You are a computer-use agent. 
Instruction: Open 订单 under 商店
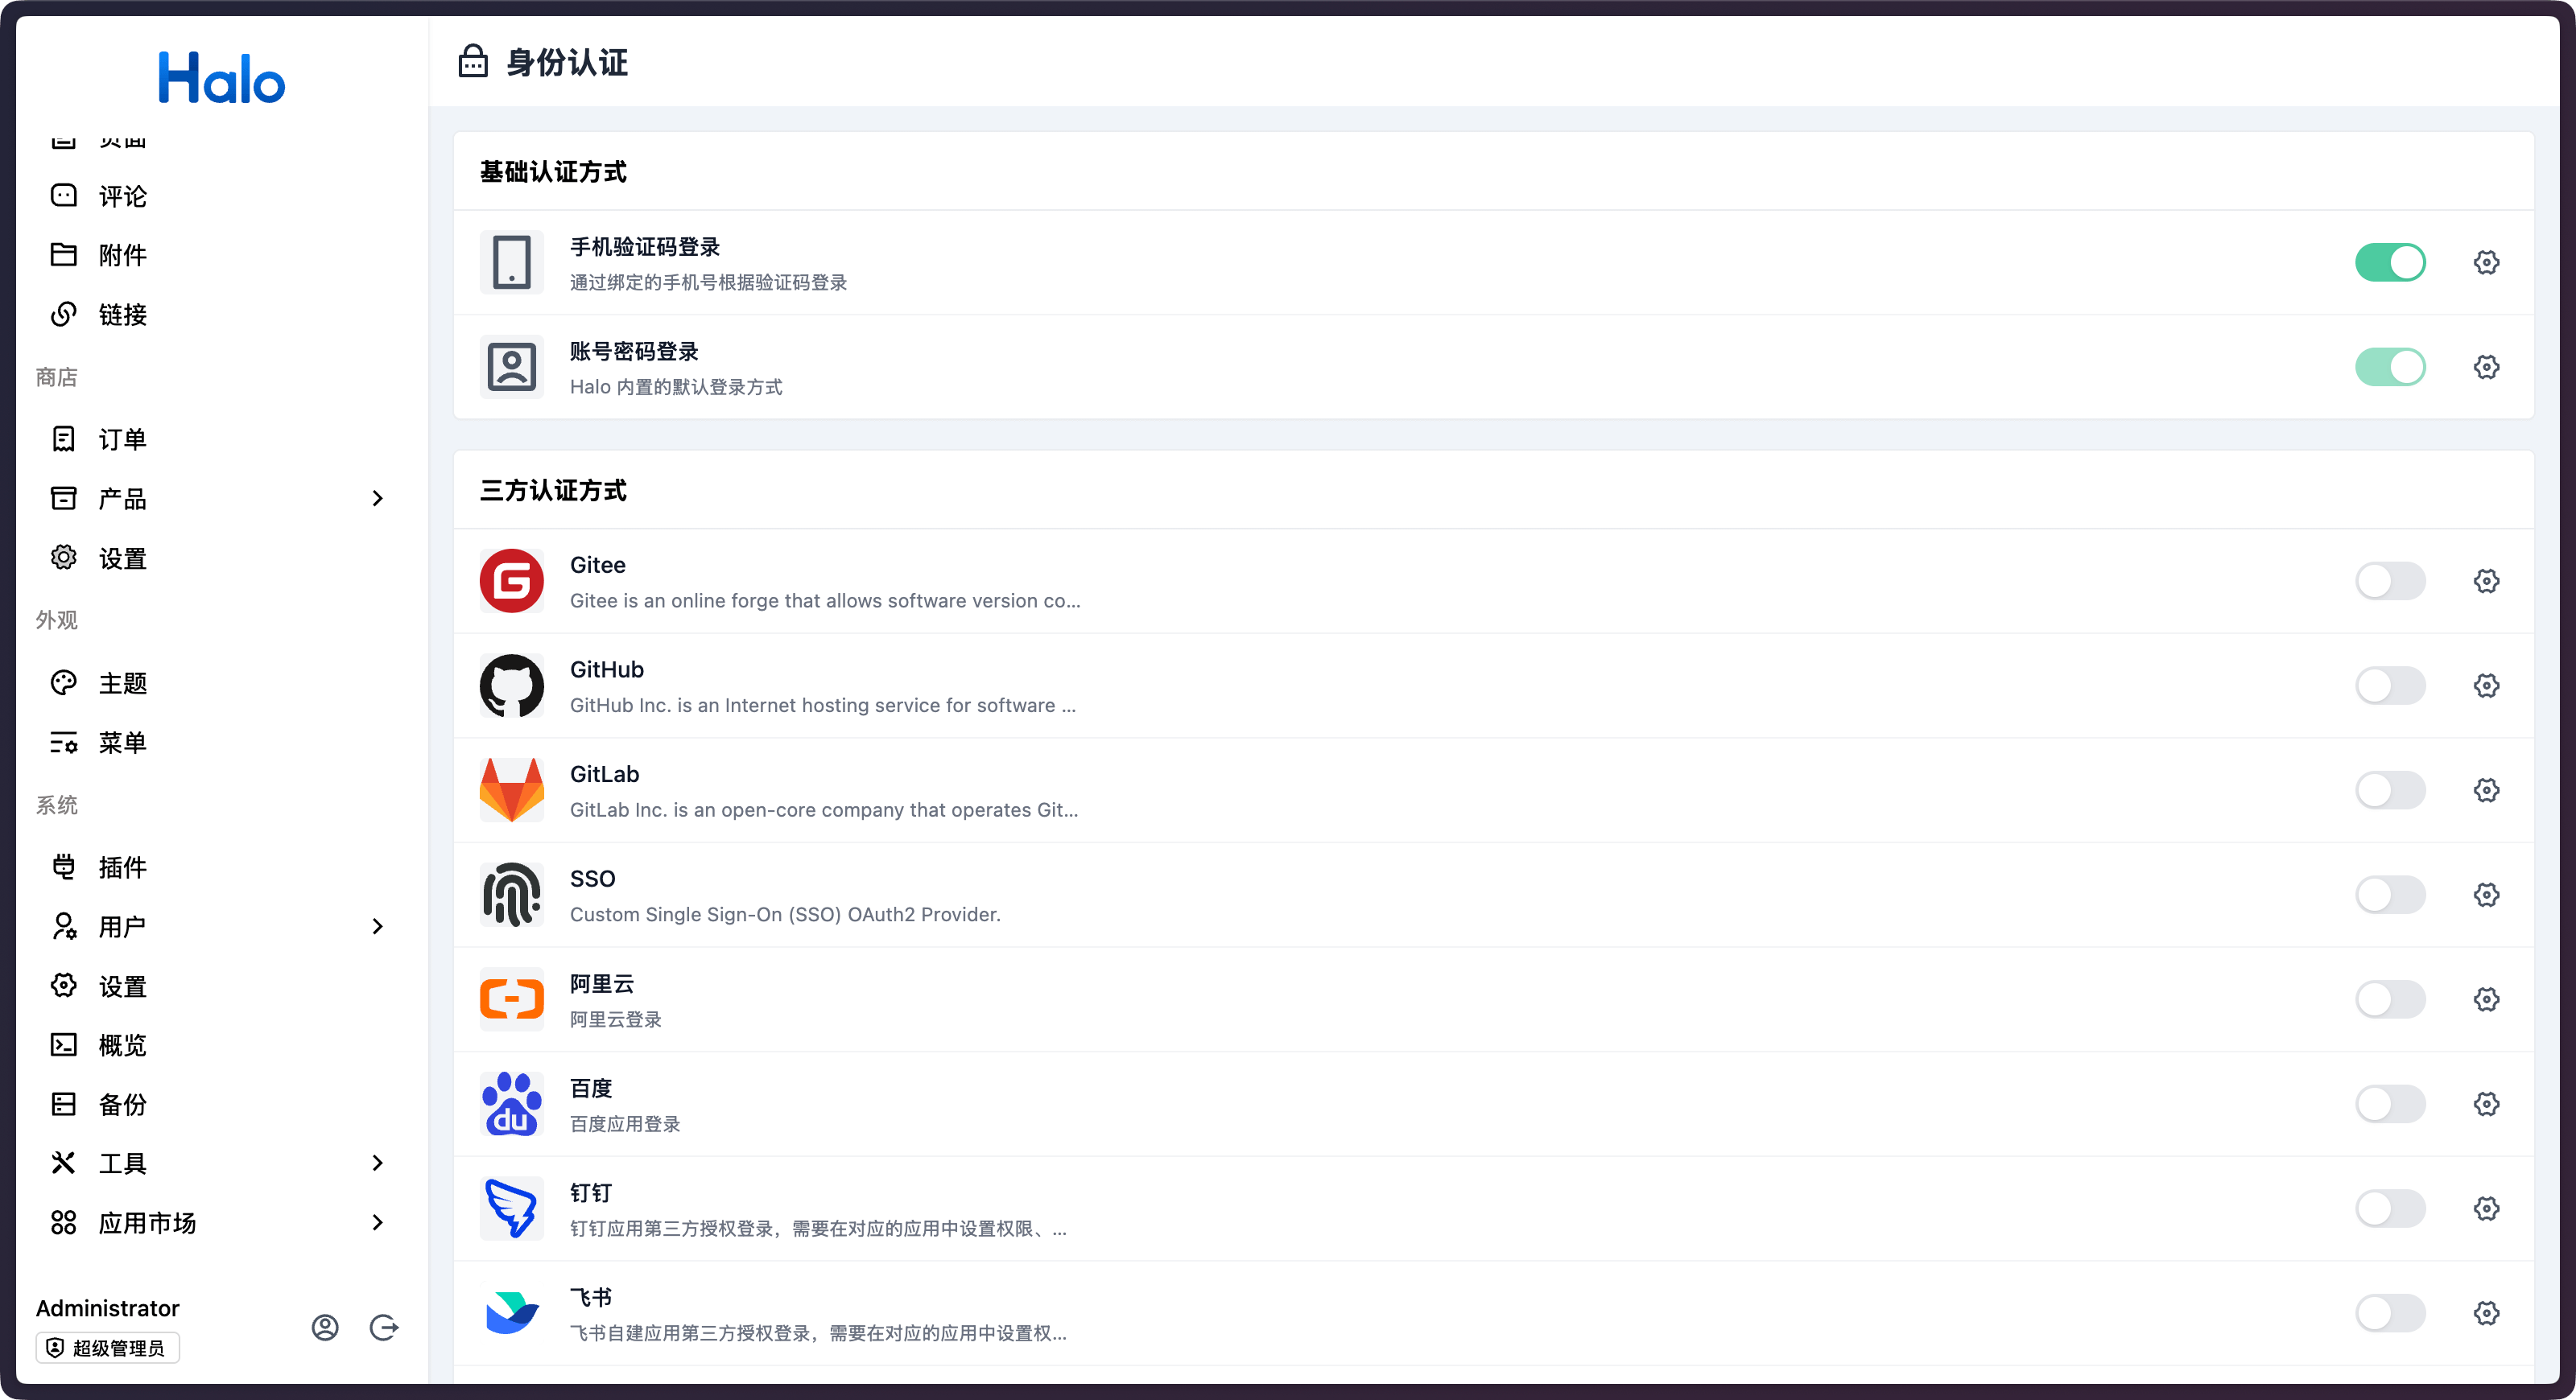click(x=122, y=439)
